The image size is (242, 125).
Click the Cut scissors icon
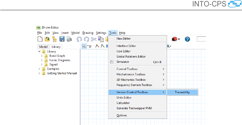tap(94, 39)
